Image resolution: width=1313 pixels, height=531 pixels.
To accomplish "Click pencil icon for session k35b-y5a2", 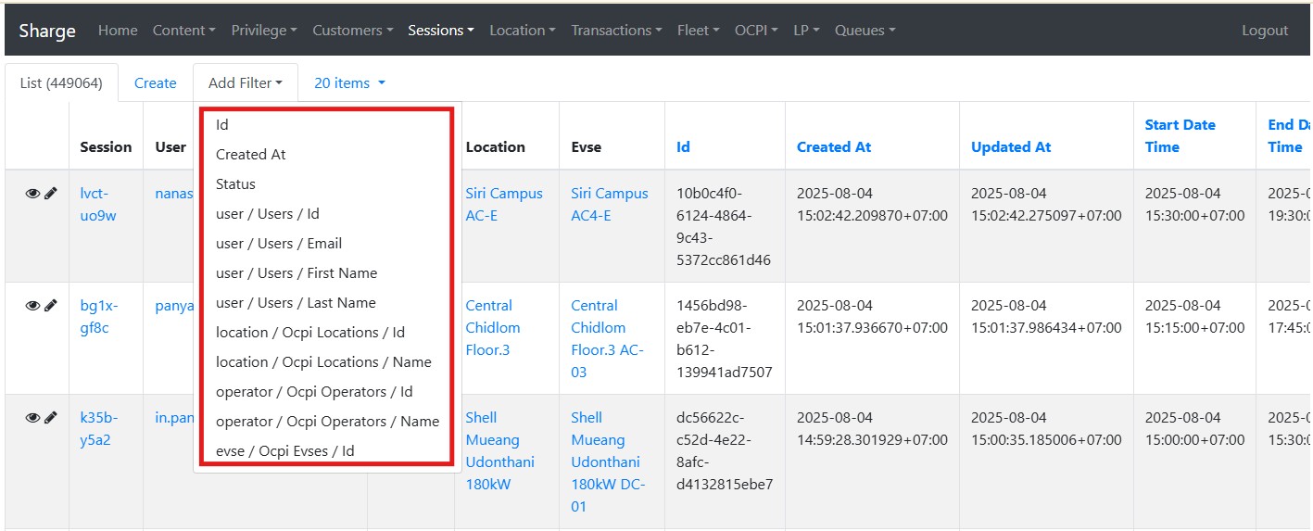I will click(x=51, y=418).
